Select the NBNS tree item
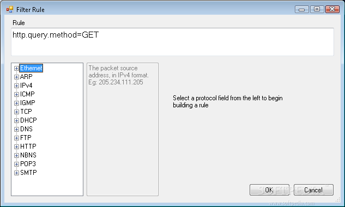This screenshot has width=345, height=207. point(28,155)
